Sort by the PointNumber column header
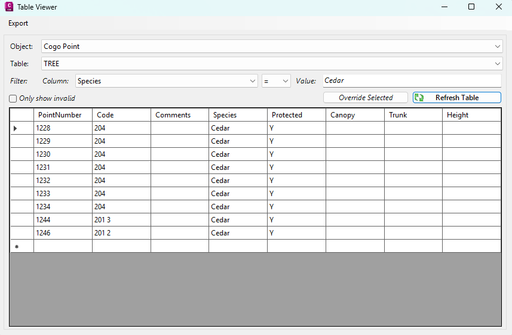The width and height of the screenshot is (512, 335). point(63,115)
